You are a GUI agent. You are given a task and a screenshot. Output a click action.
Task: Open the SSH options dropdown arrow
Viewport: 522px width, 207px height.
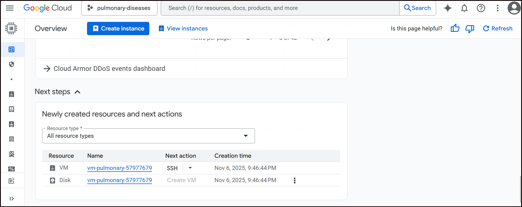[190, 168]
